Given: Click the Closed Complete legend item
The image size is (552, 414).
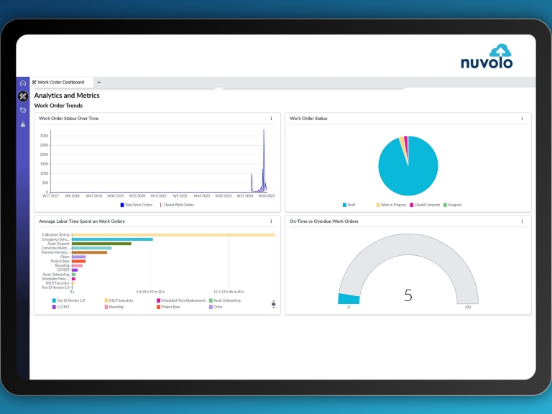Looking at the screenshot, I should coord(425,205).
